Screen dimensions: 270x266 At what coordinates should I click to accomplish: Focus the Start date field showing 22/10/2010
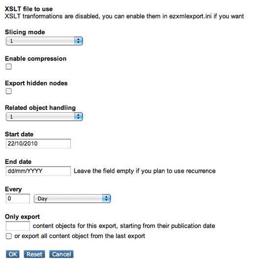[38, 144]
